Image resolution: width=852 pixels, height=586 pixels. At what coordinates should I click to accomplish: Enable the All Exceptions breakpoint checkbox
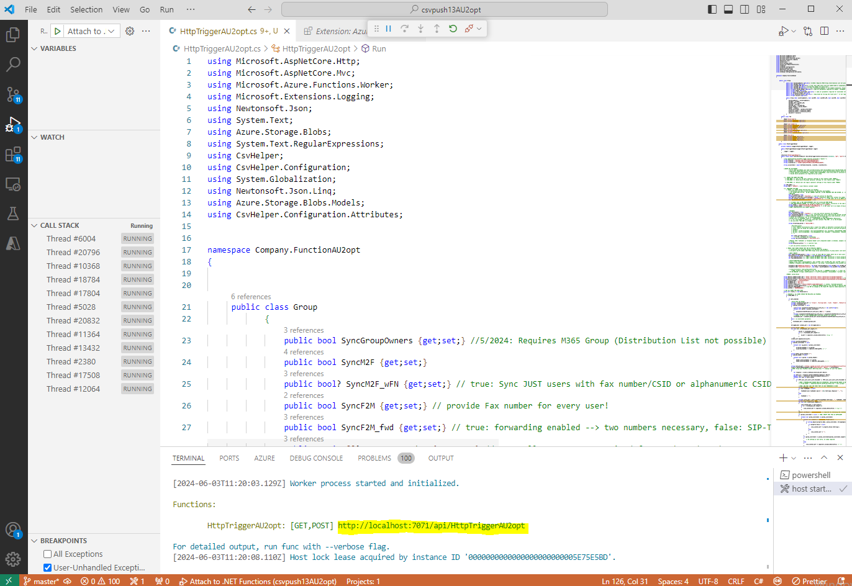[x=47, y=554]
